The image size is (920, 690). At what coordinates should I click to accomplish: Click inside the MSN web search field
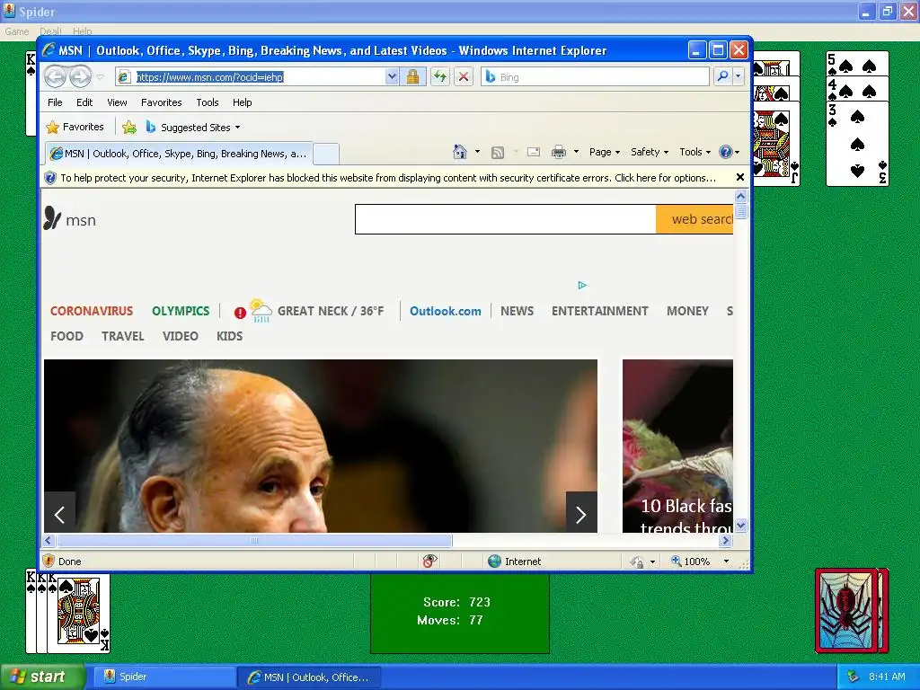coord(505,219)
